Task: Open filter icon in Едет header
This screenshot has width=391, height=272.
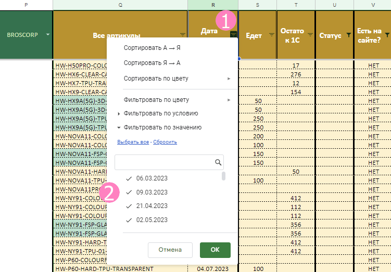Action: pos(272,35)
